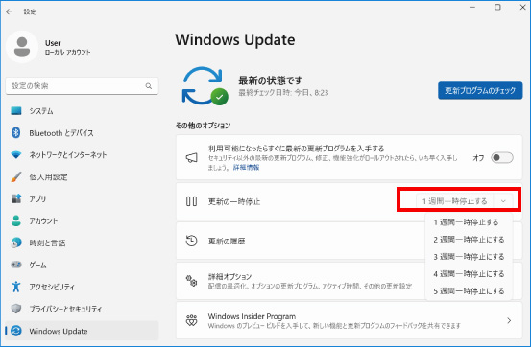Click the アプリ icon in the sidebar

[16, 198]
